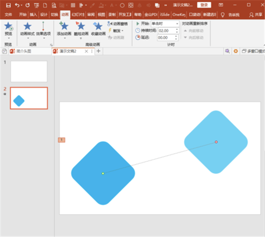Select slide 1 thumbnail
Screen dimensions: 265x237
point(29,71)
